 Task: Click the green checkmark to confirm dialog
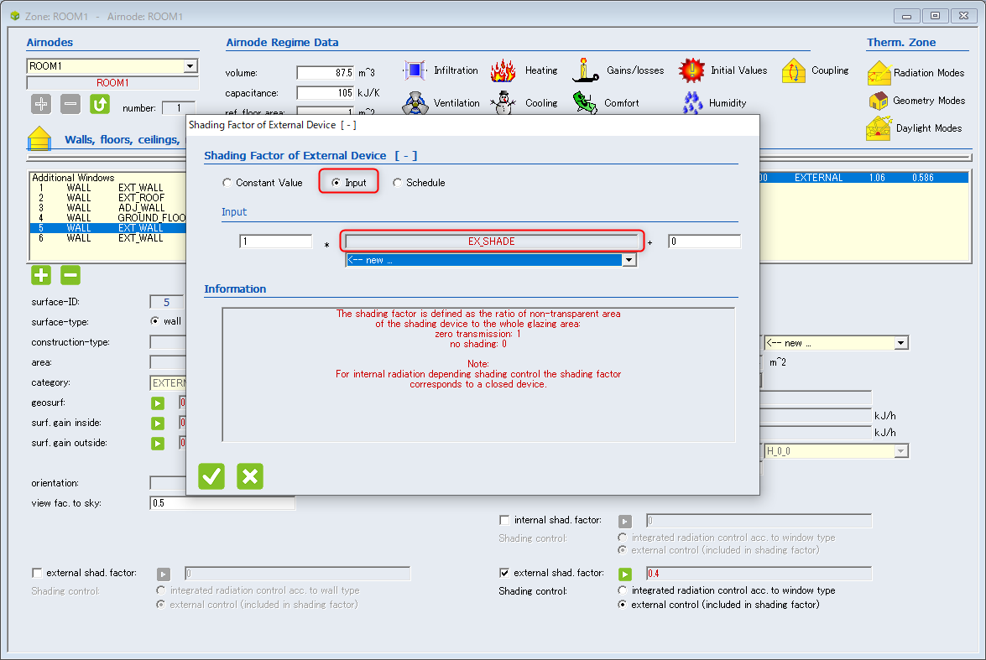tap(211, 476)
